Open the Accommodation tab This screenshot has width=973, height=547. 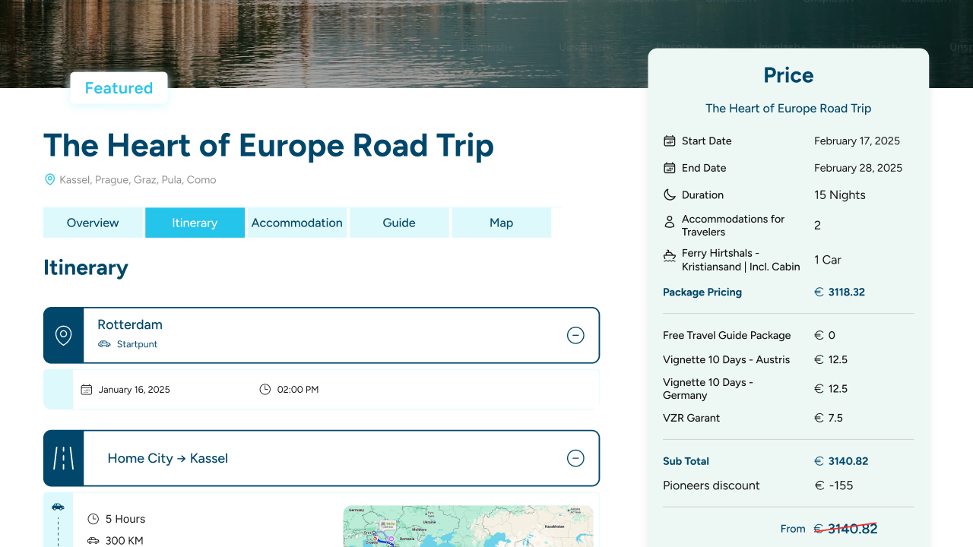point(297,223)
